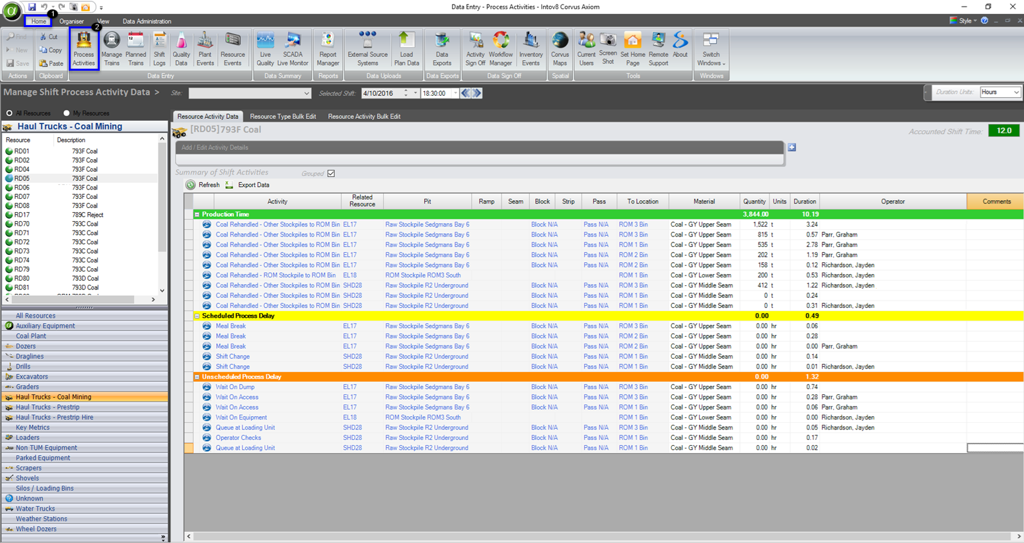The height and width of the screenshot is (543, 1024).
Task: Select the My Resources radio button
Action: tap(66, 114)
